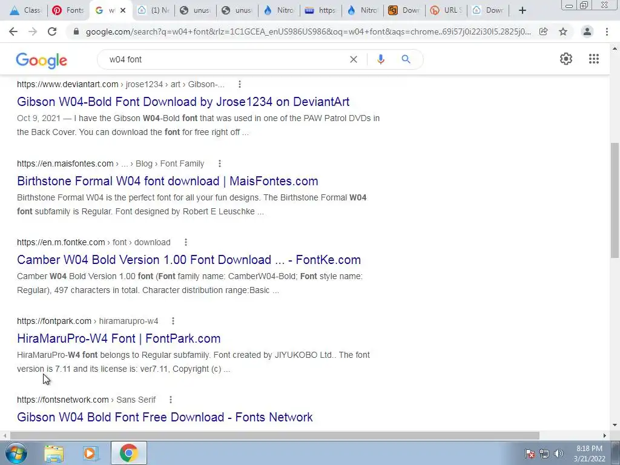Close the active w04 font tab
This screenshot has height=465, width=620.
coord(123,10)
